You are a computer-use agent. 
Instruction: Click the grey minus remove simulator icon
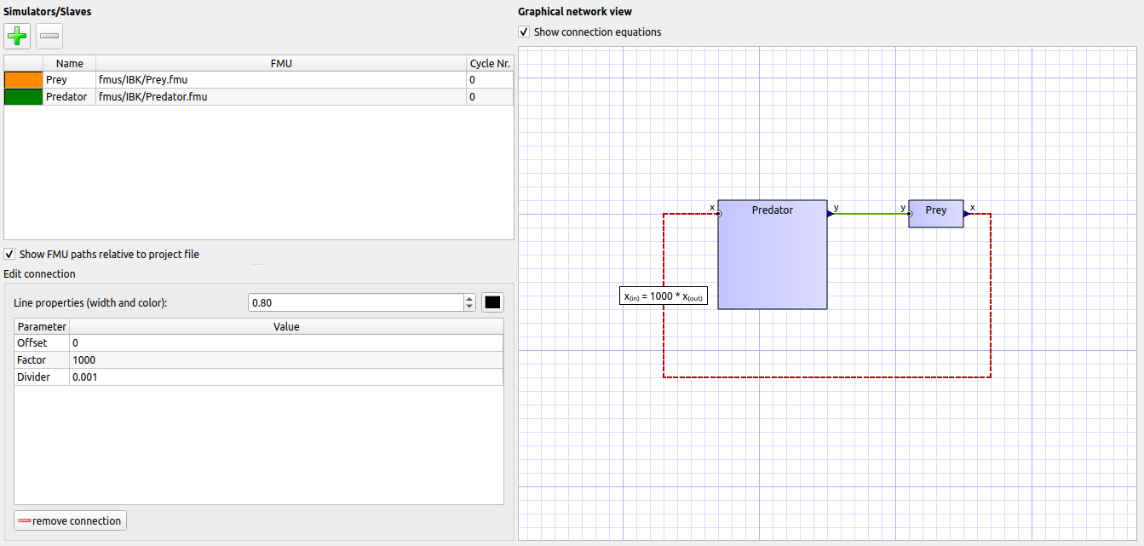tap(49, 36)
